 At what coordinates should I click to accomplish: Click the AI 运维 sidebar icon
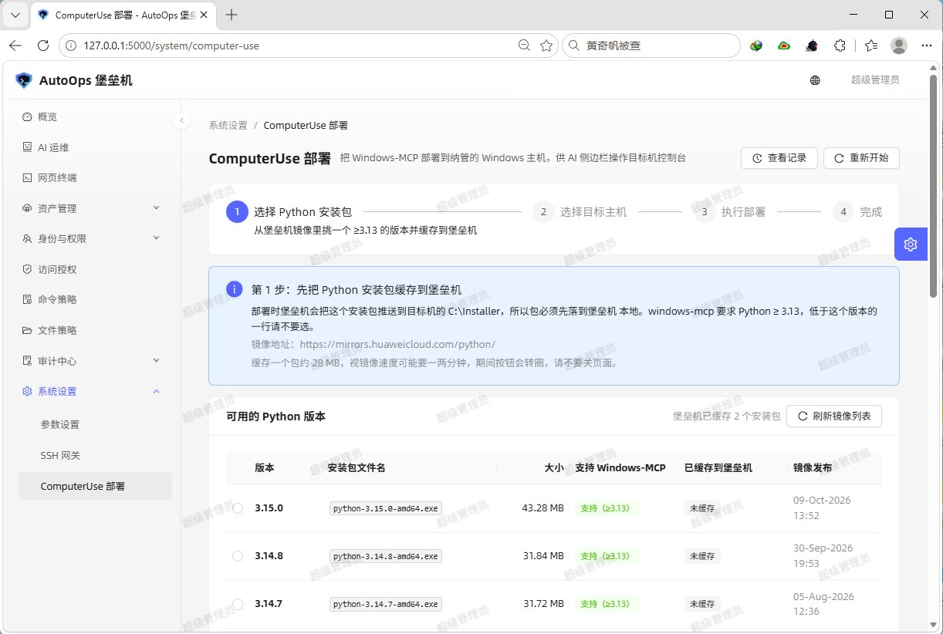pos(27,147)
